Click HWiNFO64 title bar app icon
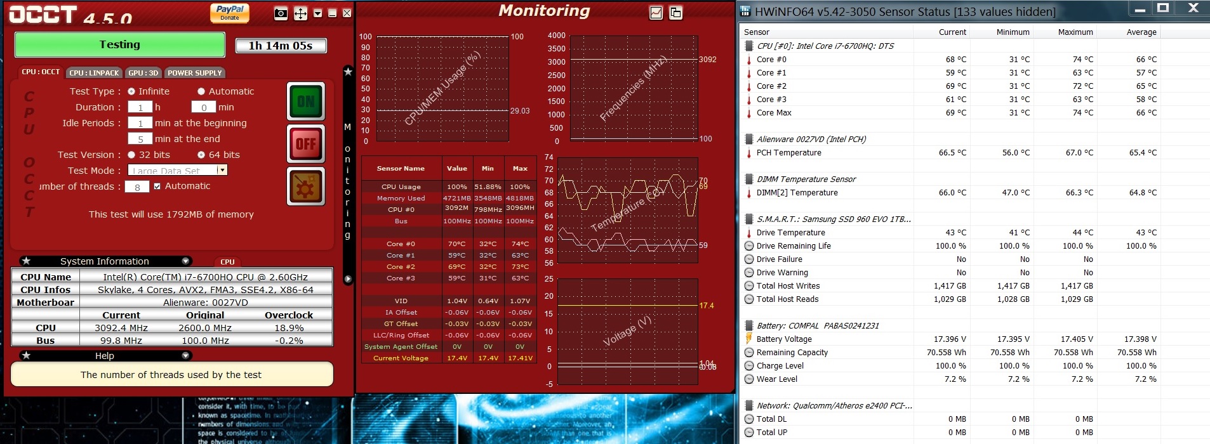This screenshot has width=1210, height=444. pyautogui.click(x=746, y=11)
